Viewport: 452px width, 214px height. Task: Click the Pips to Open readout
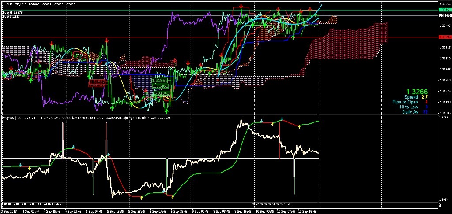tap(410, 102)
